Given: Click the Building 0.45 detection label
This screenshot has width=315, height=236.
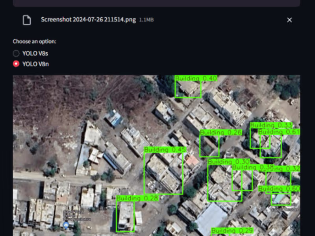Looking at the screenshot, I should [x=165, y=150].
